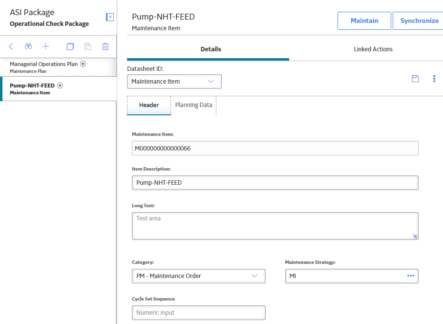Delete item using the trash icon
The image size is (443, 324).
pos(105,46)
